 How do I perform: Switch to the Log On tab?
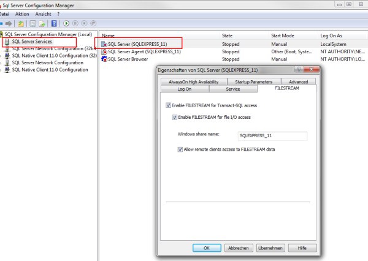(185, 89)
